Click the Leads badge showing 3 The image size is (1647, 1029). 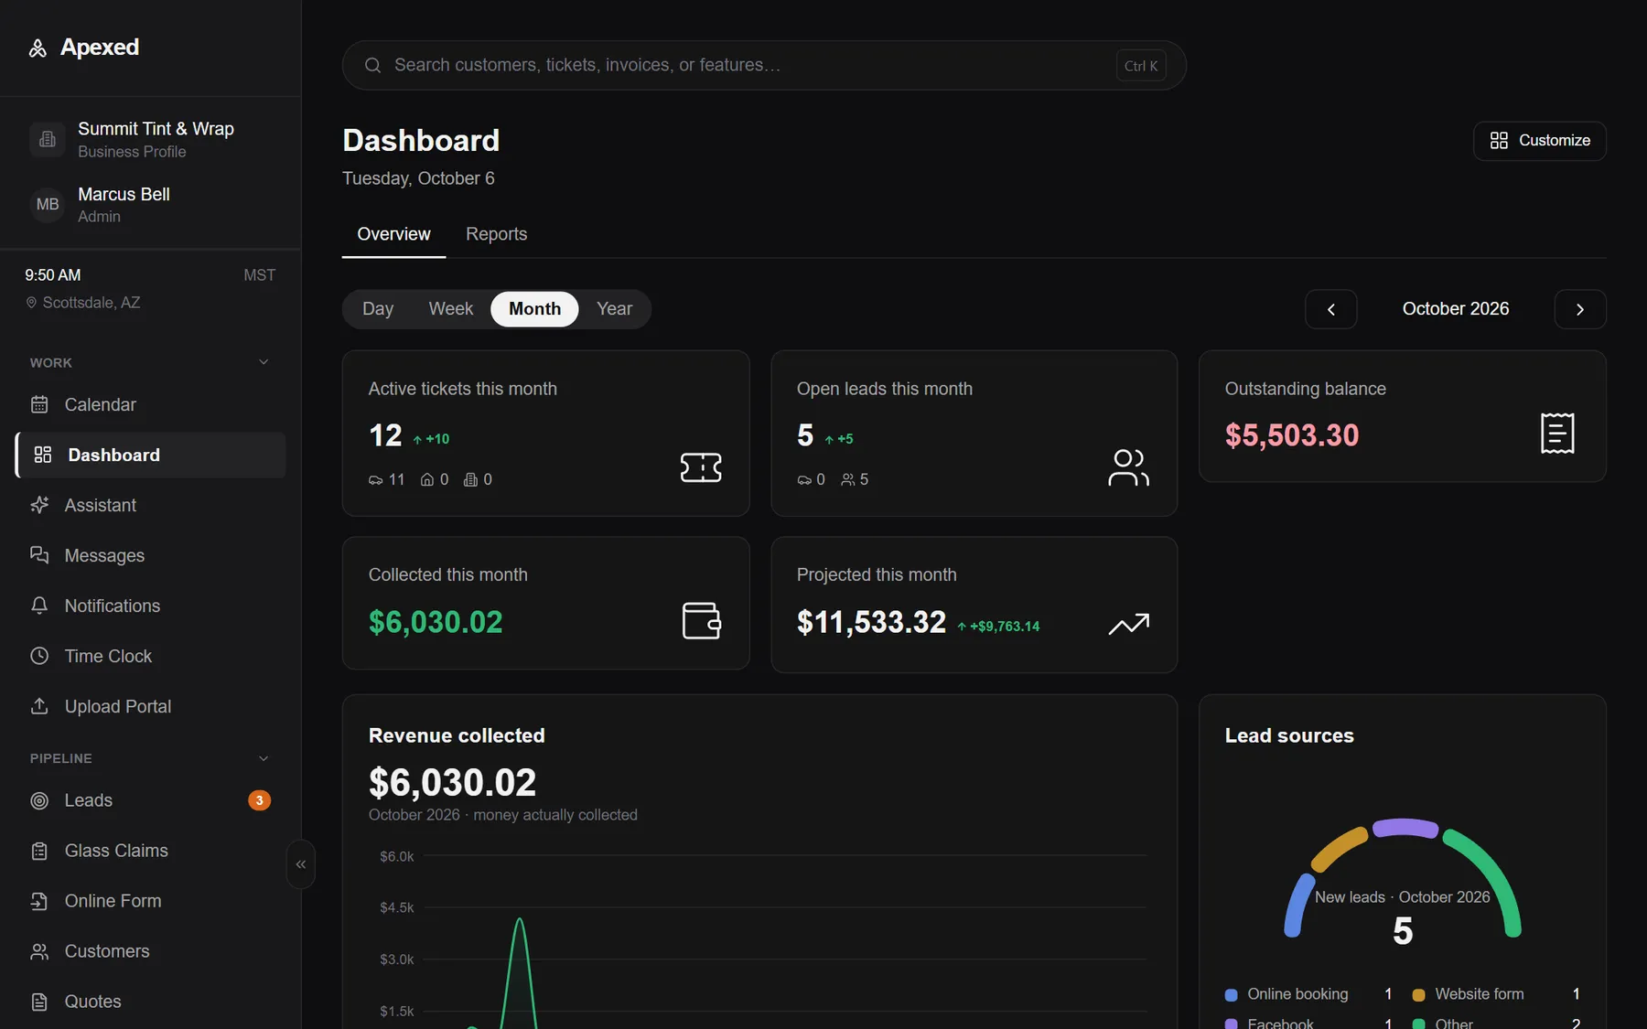point(260,800)
